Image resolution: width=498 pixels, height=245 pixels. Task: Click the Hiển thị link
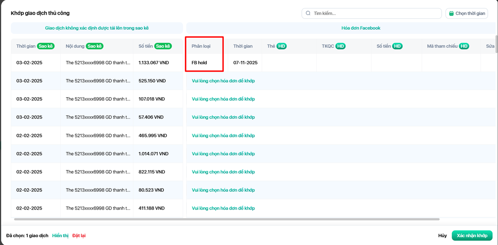60,236
